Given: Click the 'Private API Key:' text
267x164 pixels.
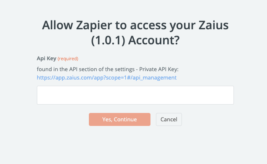Looking at the screenshot, I should pyautogui.click(x=159, y=69).
